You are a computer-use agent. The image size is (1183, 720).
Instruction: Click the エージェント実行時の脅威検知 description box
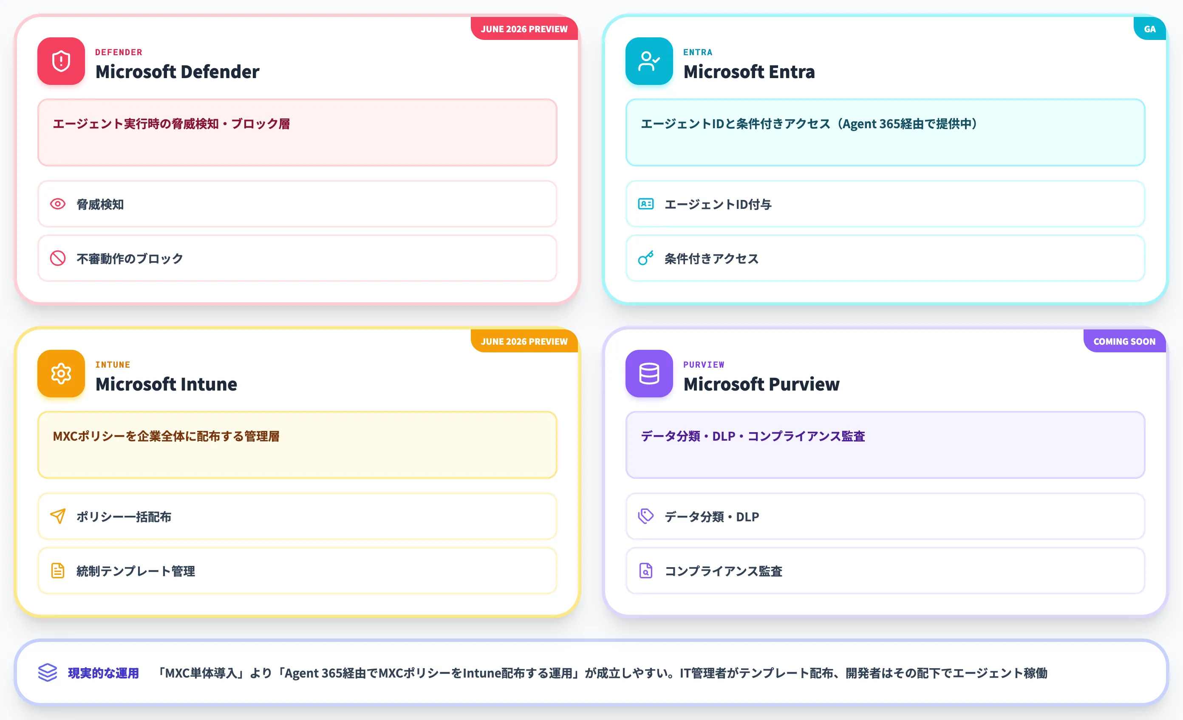click(x=297, y=132)
